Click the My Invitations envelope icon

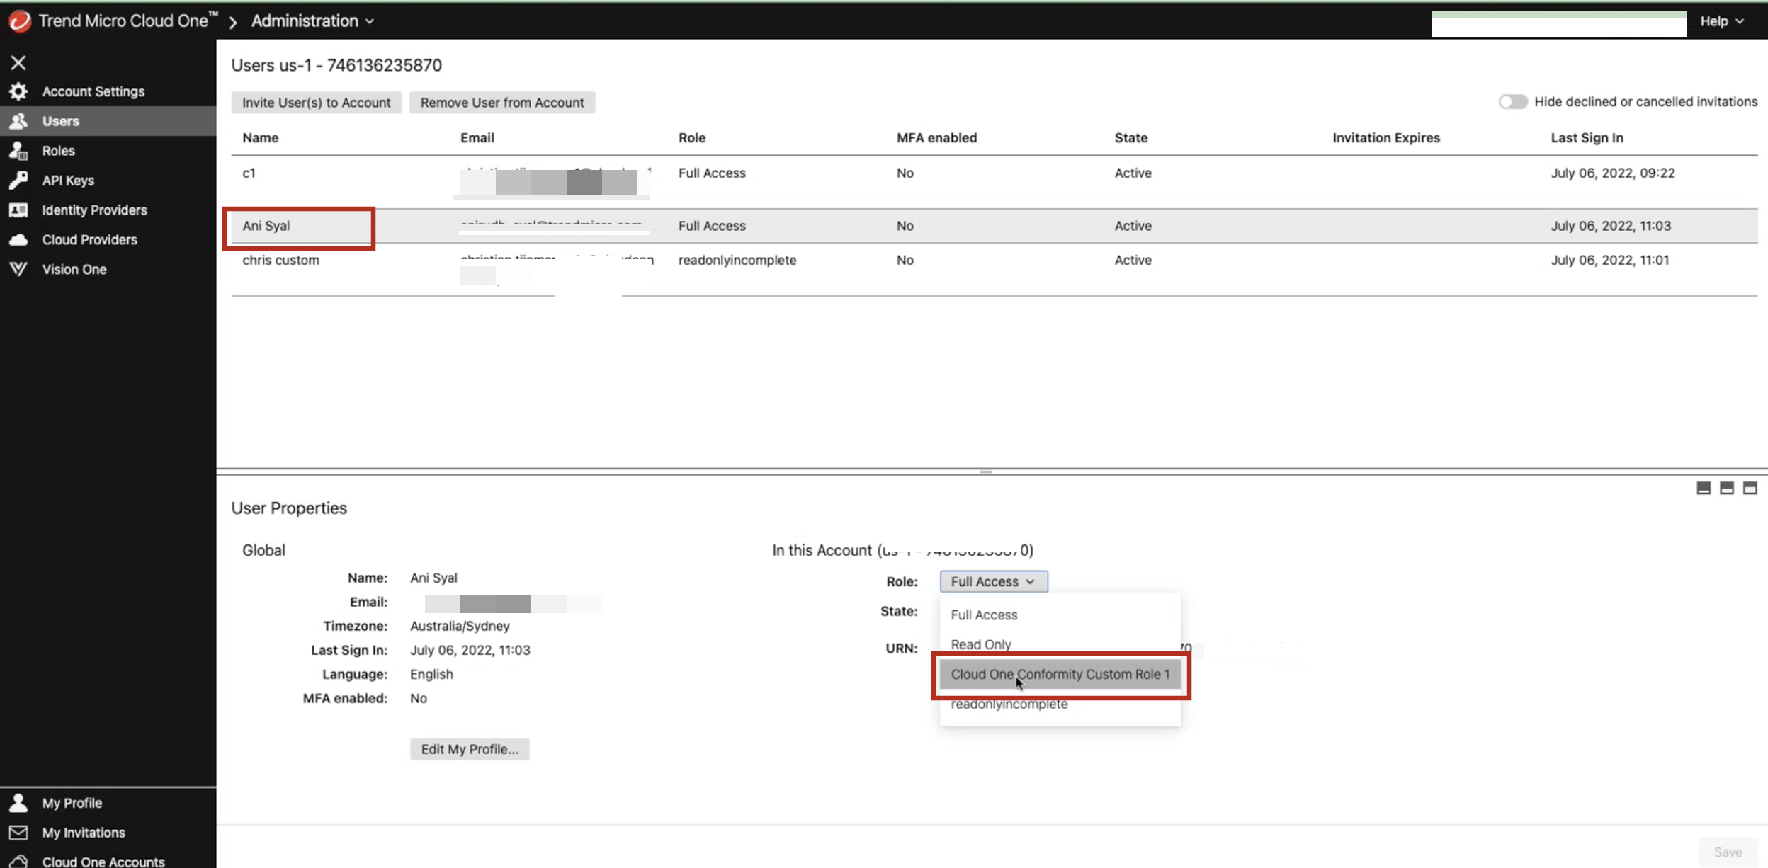click(x=18, y=833)
